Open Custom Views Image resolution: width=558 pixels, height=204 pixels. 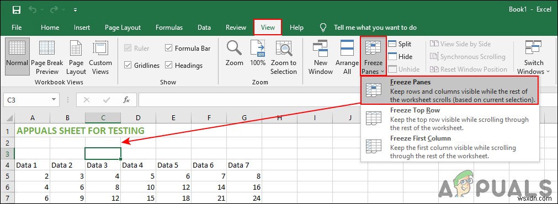100,57
